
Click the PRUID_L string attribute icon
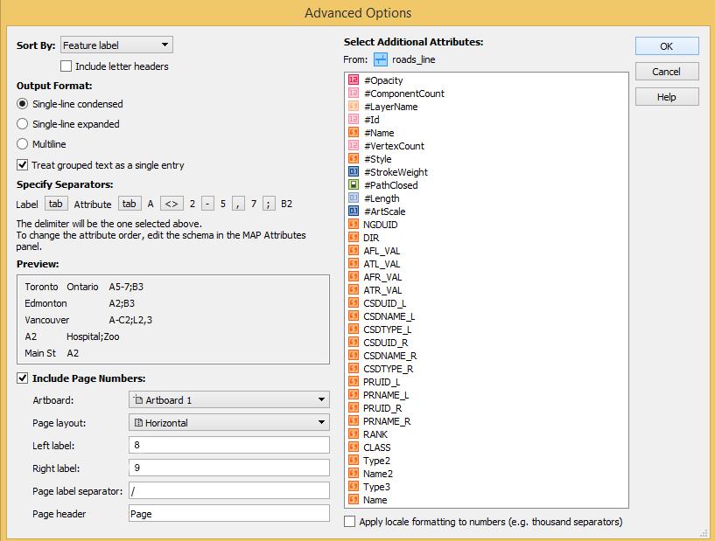pyautogui.click(x=354, y=382)
